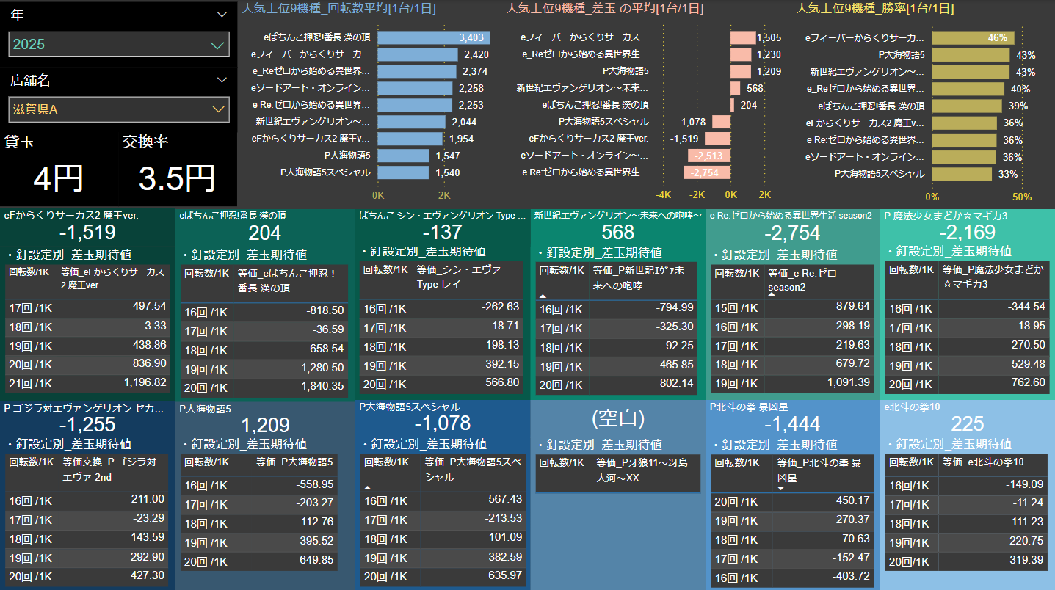Select the 1,840.35 cell in 番長 table
1055x590 pixels.
(322, 386)
